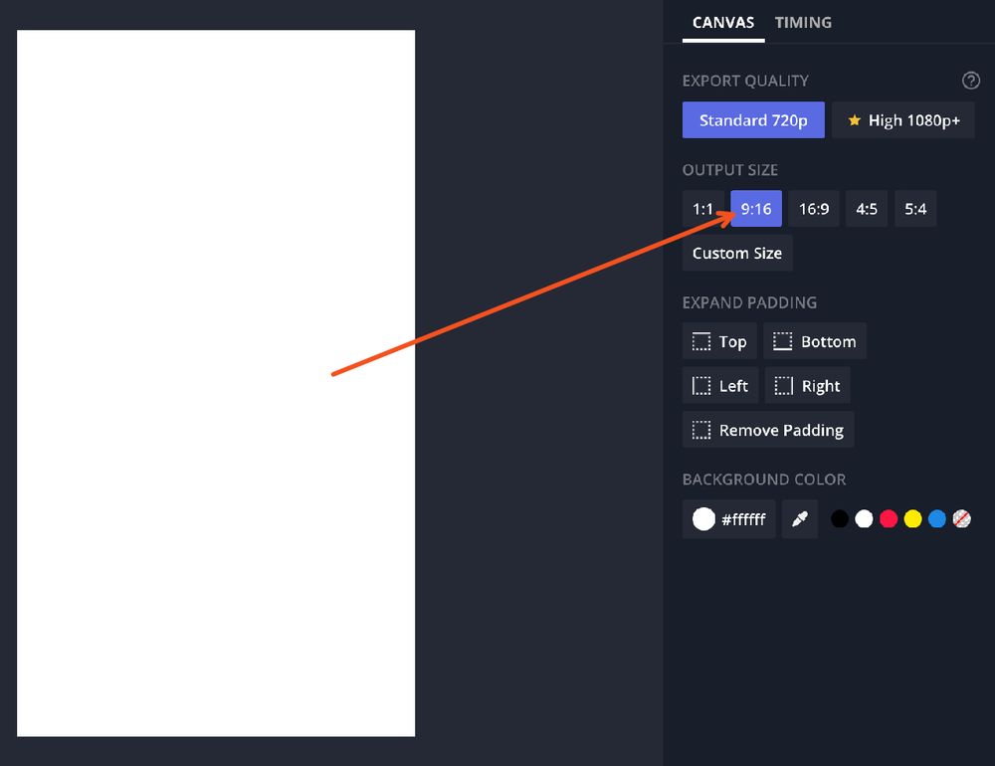995x766 pixels.
Task: Click the eyedropper to pick a custom background color
Action: 800,518
